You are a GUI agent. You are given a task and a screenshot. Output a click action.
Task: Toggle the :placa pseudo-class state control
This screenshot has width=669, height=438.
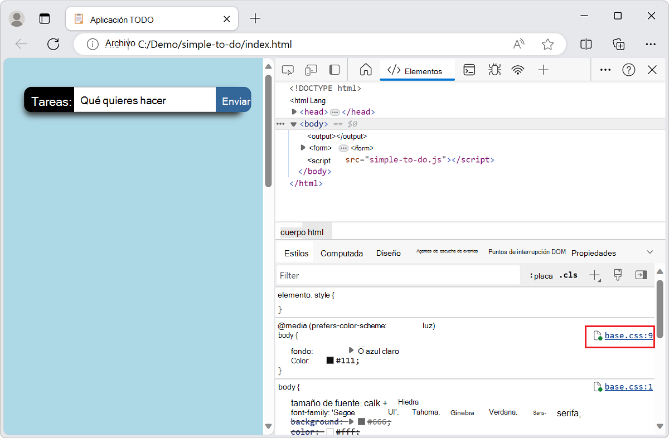click(540, 275)
